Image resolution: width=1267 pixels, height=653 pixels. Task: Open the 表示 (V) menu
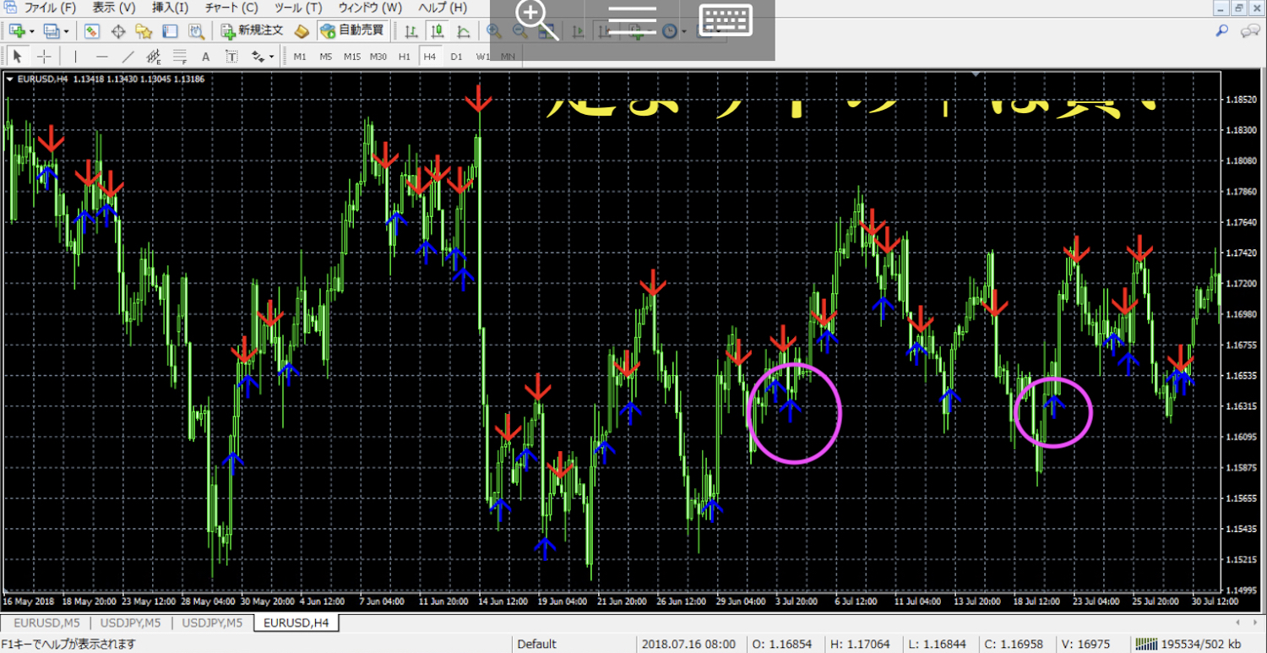coord(114,8)
